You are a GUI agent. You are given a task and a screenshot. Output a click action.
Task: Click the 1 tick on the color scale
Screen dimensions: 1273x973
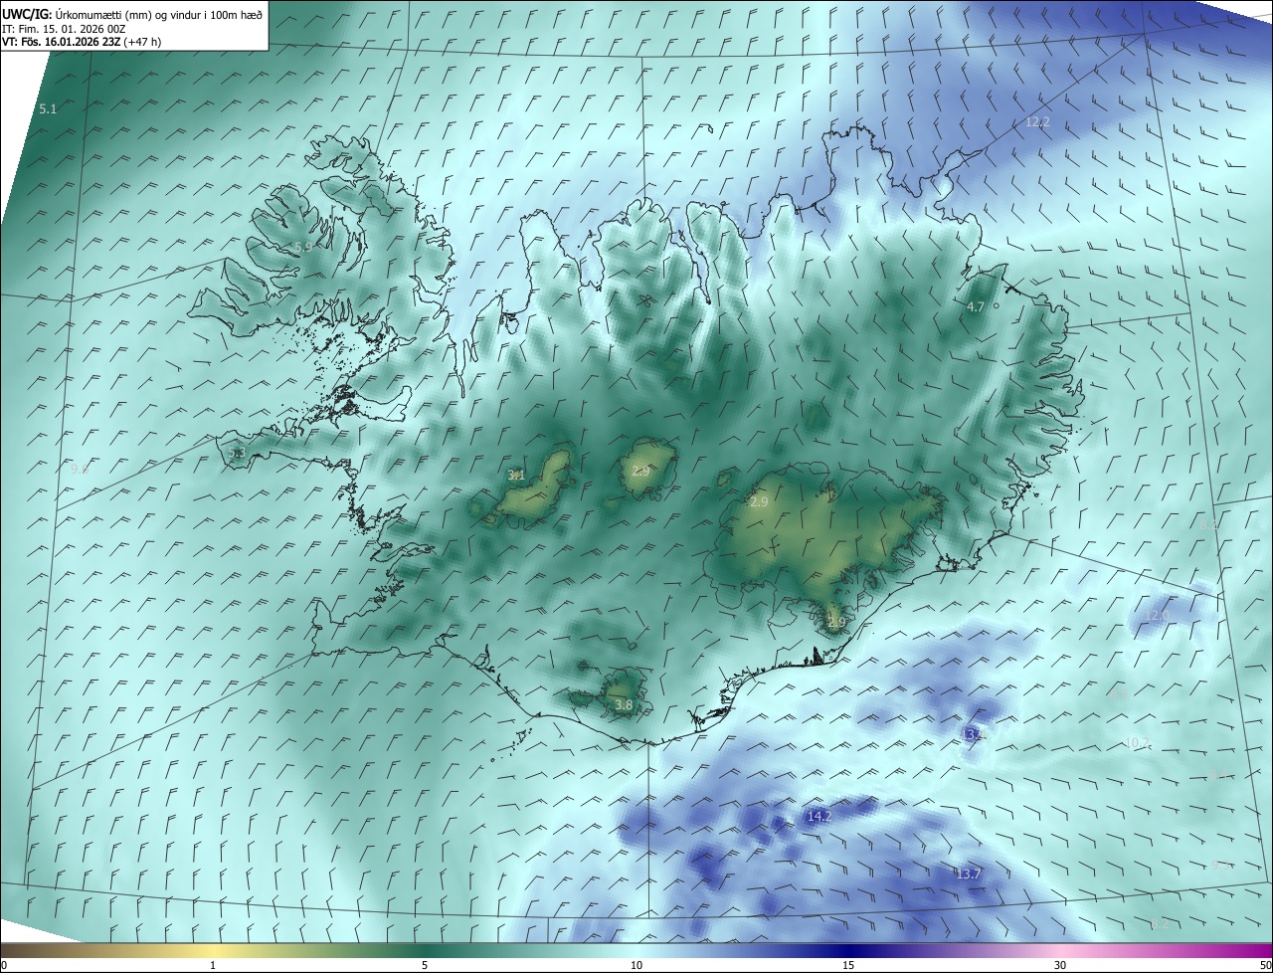point(213,965)
